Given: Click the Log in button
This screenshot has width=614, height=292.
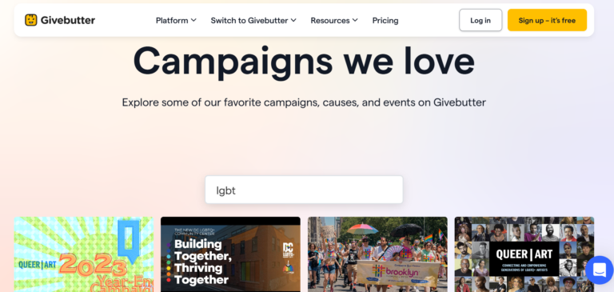Looking at the screenshot, I should coord(480,20).
